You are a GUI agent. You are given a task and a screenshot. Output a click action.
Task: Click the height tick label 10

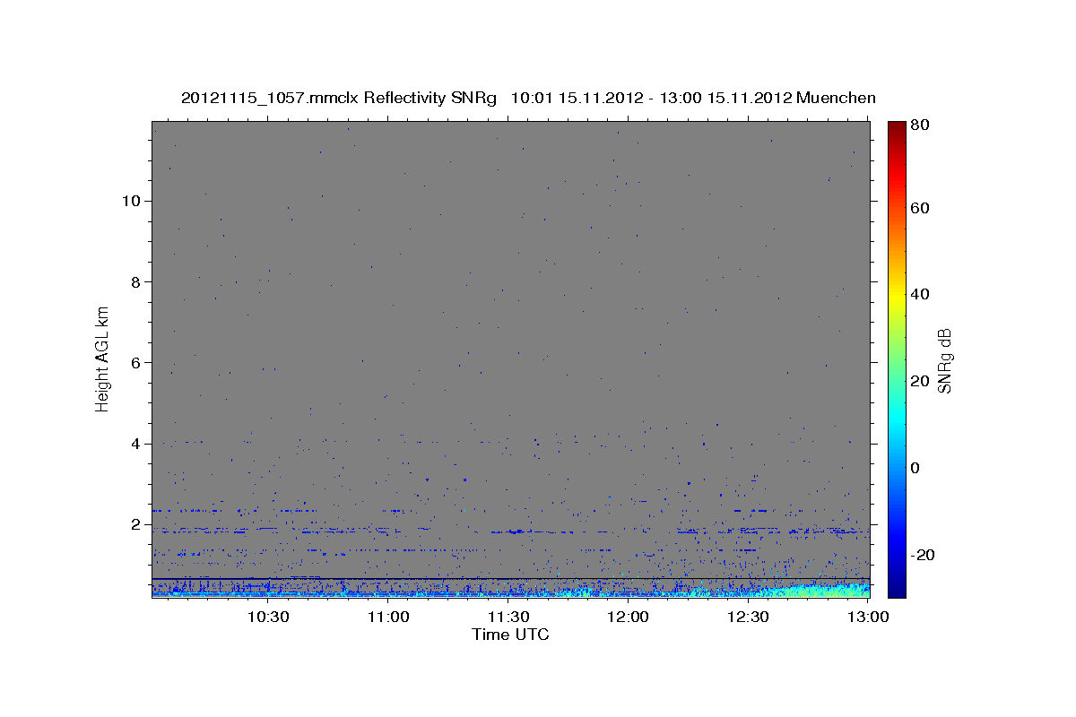tap(131, 201)
